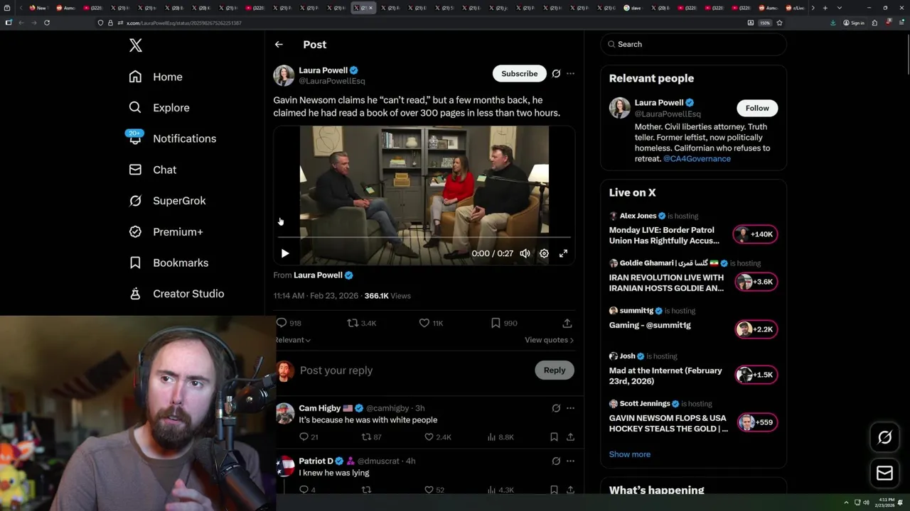Click Sign in in browser toolbar
The image size is (910, 511).
pyautogui.click(x=854, y=23)
